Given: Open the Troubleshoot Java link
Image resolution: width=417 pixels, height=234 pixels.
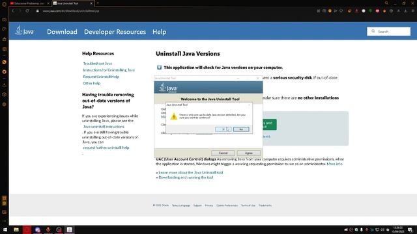Looking at the screenshot, I should (x=97, y=64).
